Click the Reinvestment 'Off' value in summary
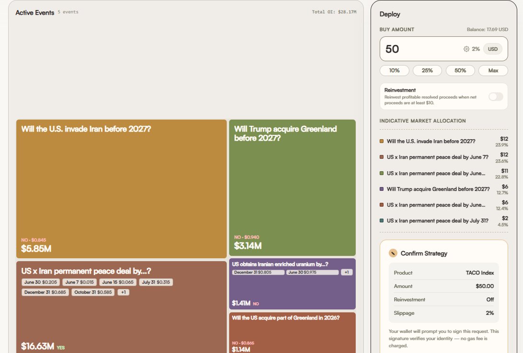Viewport: 523px width, 353px height. pos(490,299)
